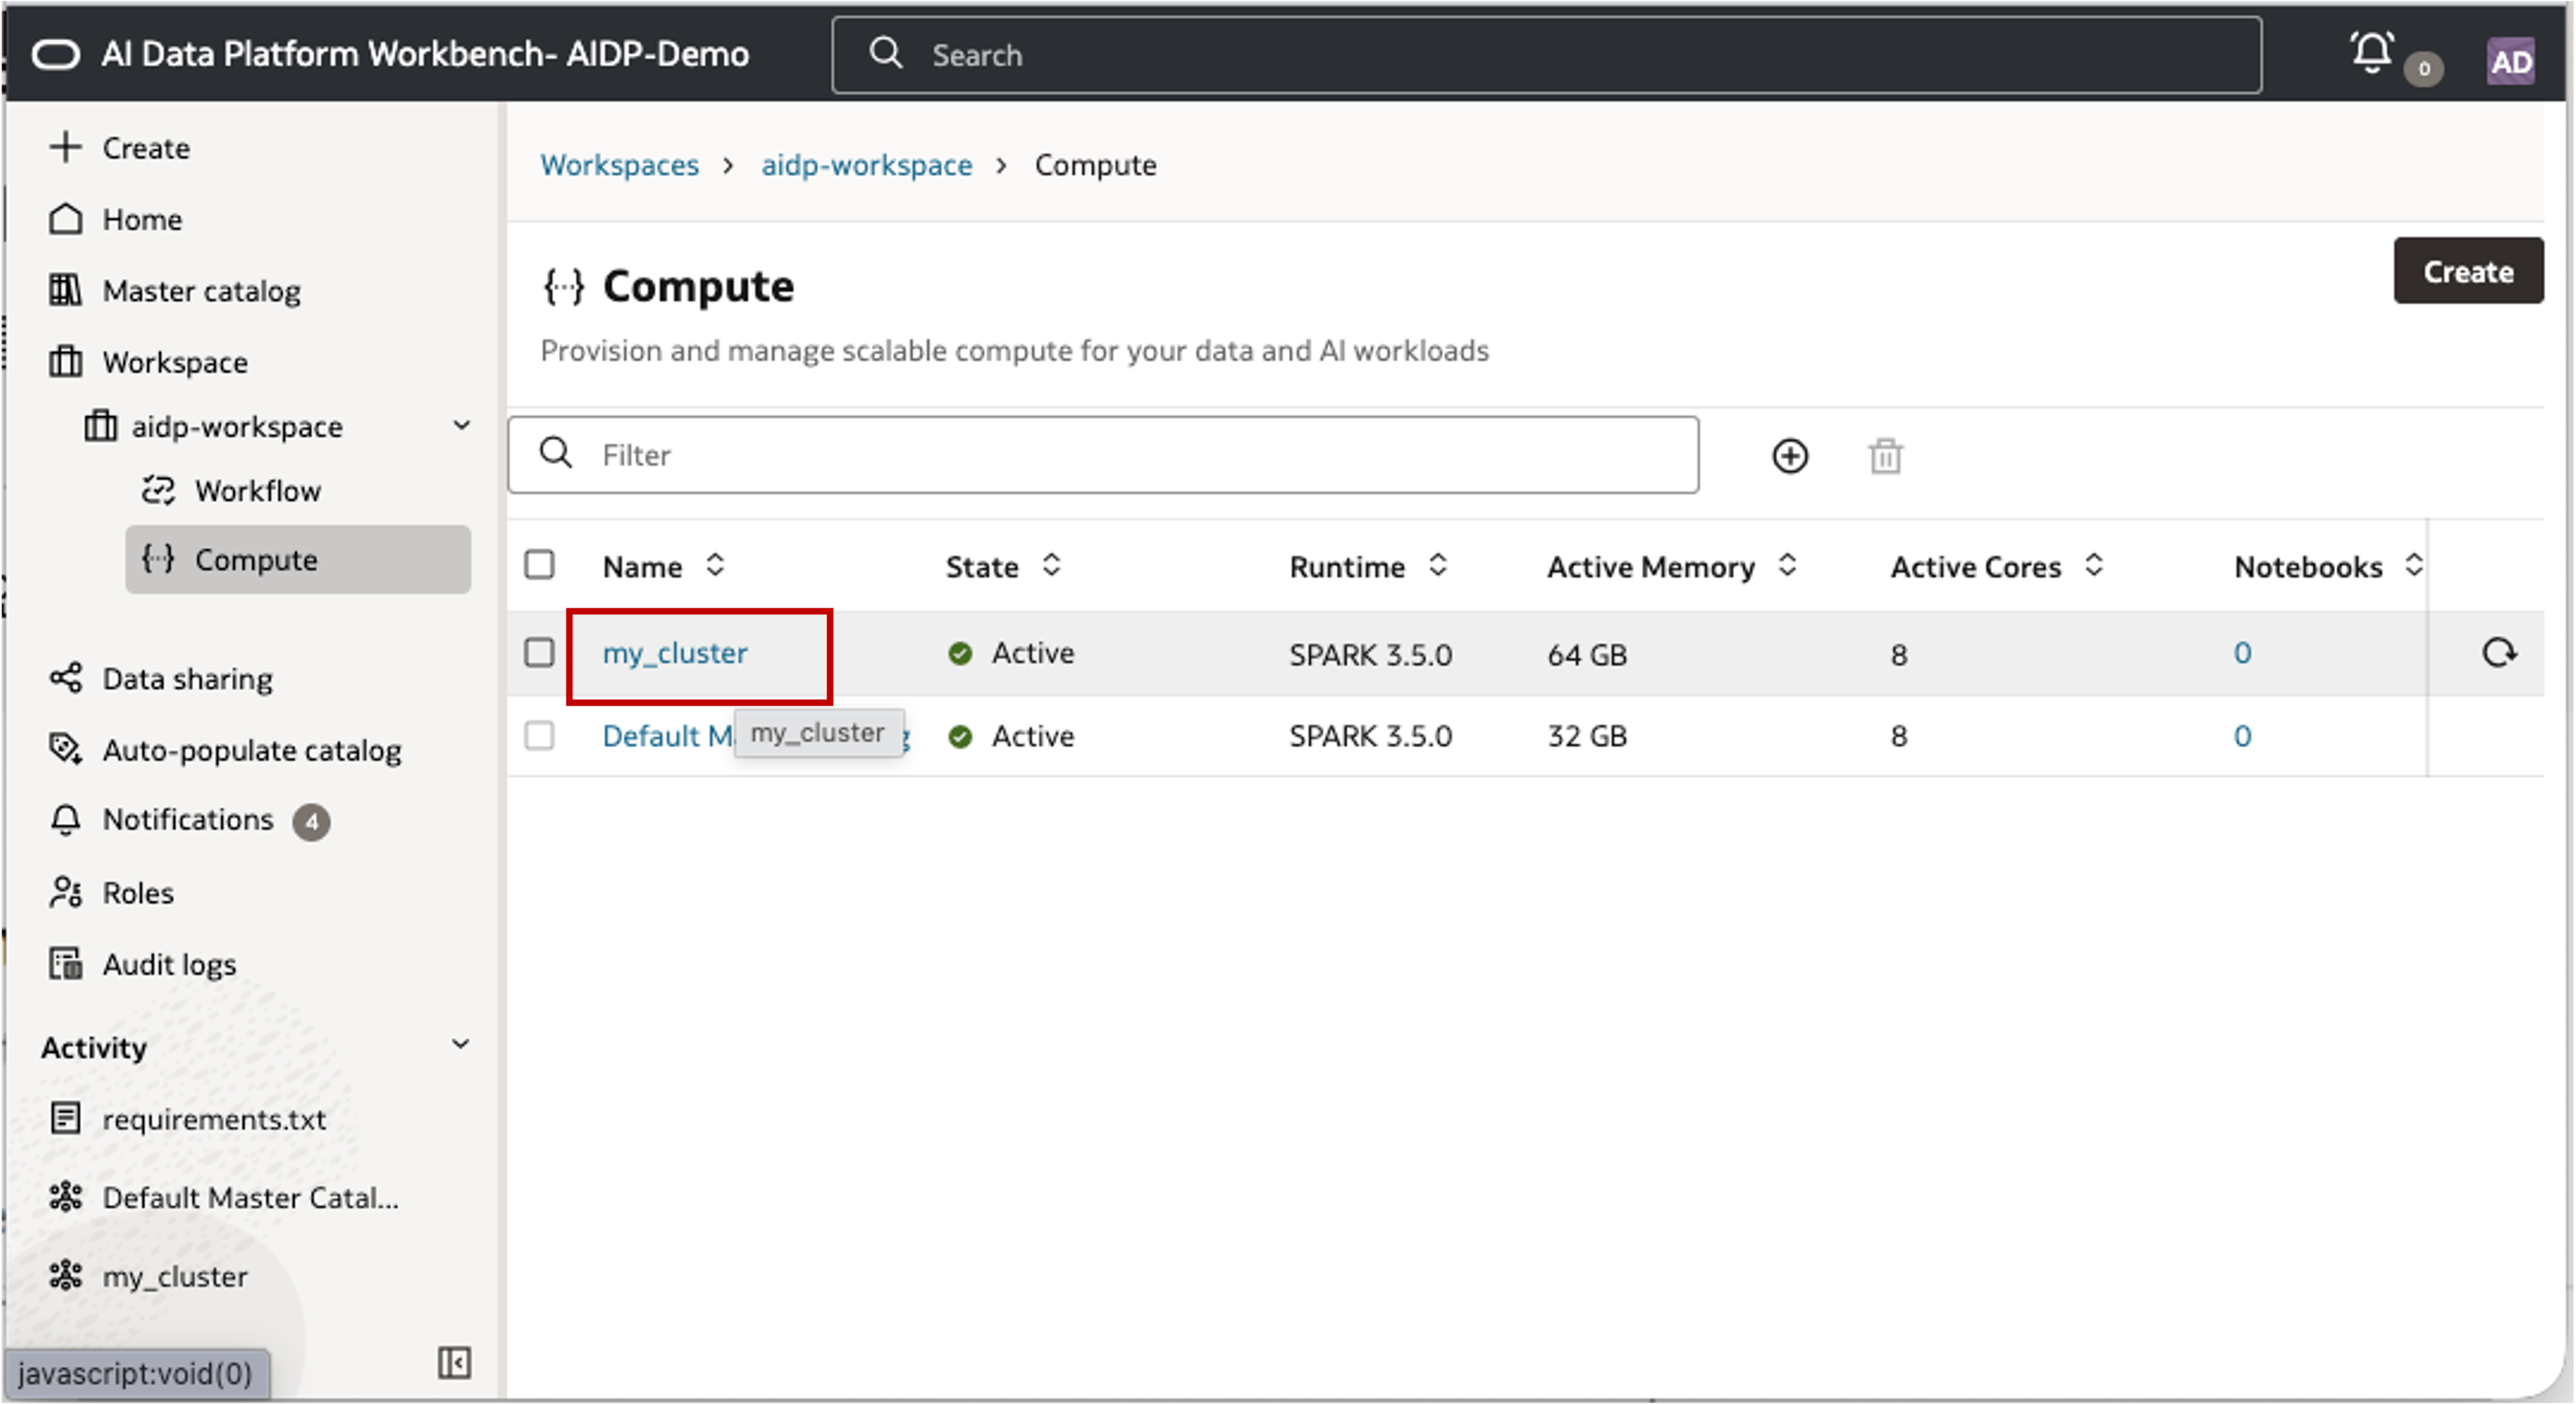Click the trash delete icon
Viewport: 2576px width, 1404px height.
tap(1885, 457)
